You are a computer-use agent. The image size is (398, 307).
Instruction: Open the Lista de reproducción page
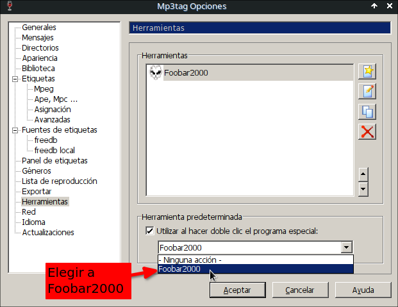coord(60,181)
